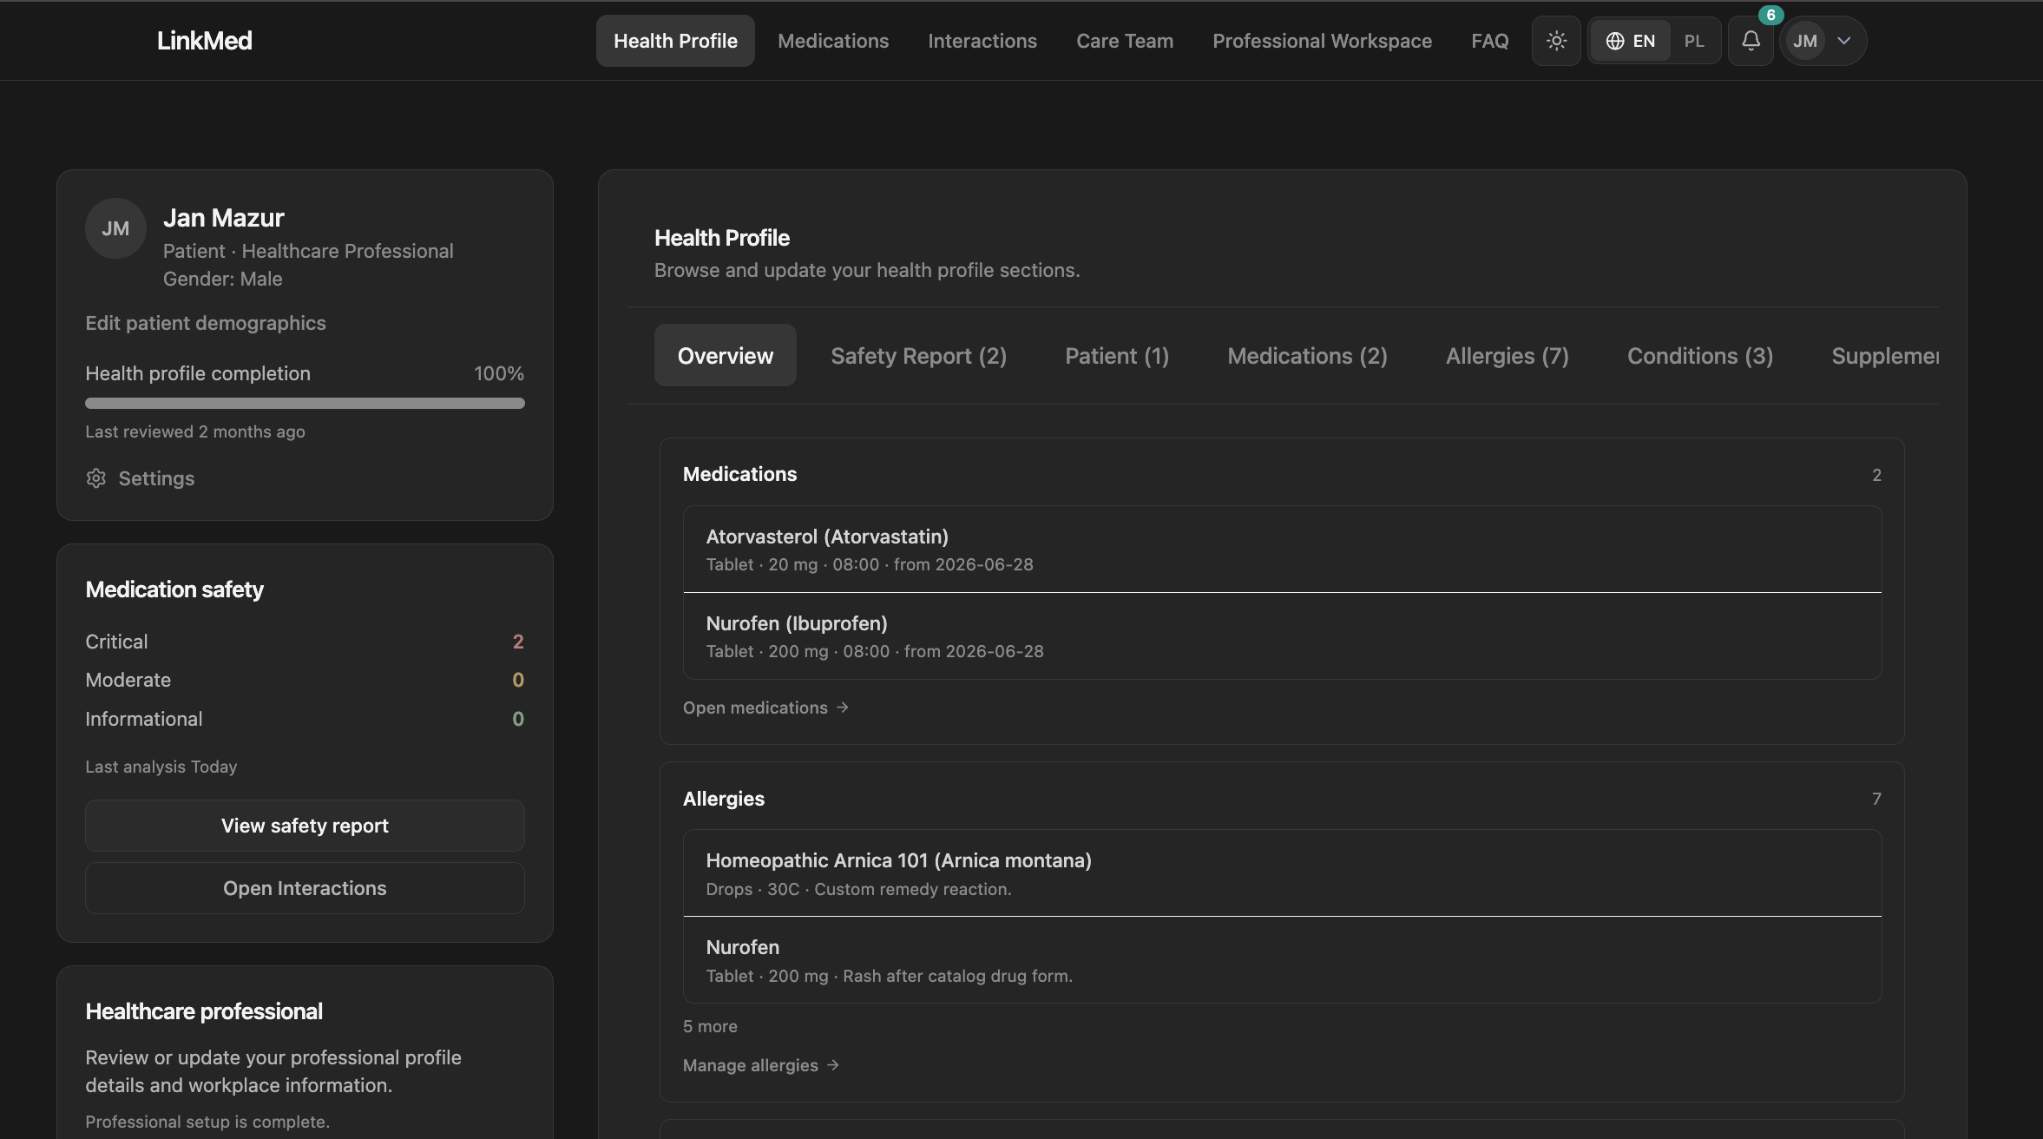The width and height of the screenshot is (2043, 1139).
Task: Click 'Last reviewed 2 months ago' text
Action: click(195, 431)
